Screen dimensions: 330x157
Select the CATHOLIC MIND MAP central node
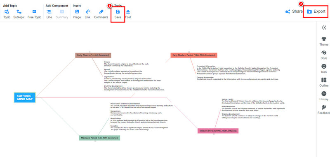(25, 97)
